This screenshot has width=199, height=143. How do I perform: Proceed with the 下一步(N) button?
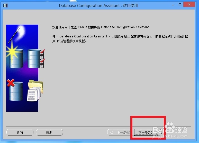[148, 132]
